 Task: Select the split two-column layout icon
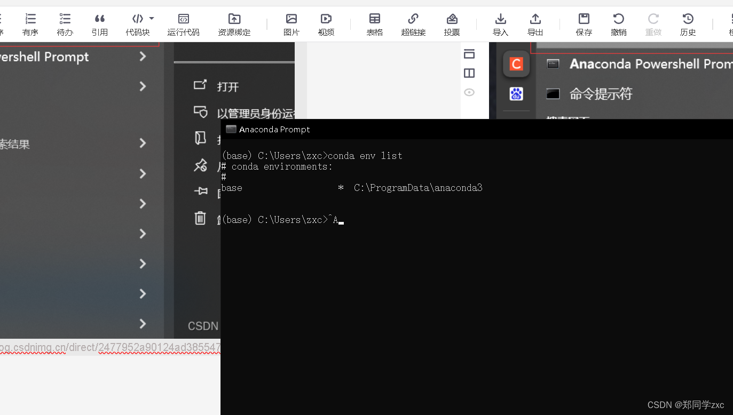tap(469, 73)
